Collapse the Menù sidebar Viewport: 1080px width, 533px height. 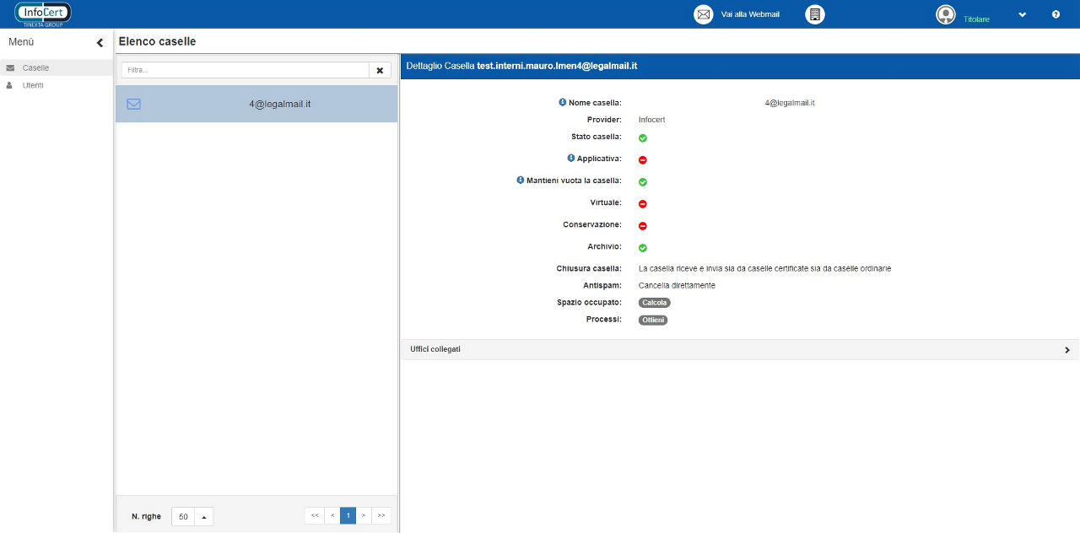point(100,43)
